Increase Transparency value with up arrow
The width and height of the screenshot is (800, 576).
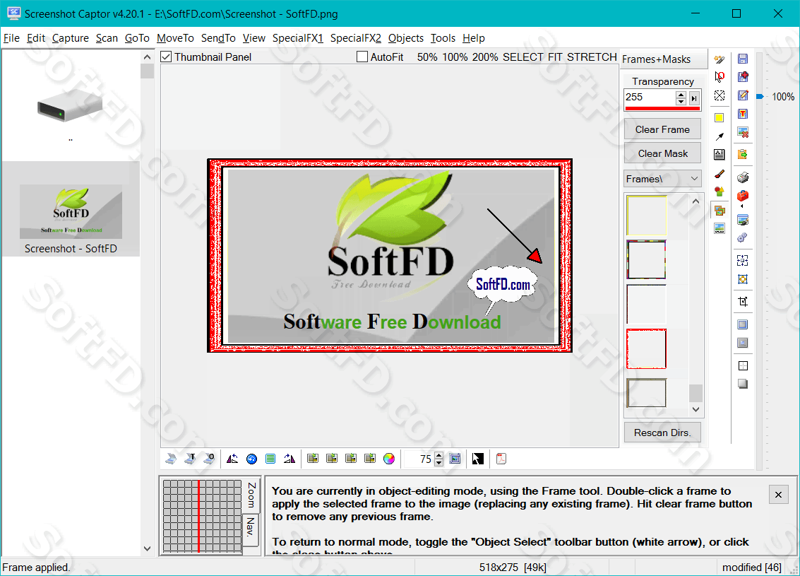click(x=681, y=94)
